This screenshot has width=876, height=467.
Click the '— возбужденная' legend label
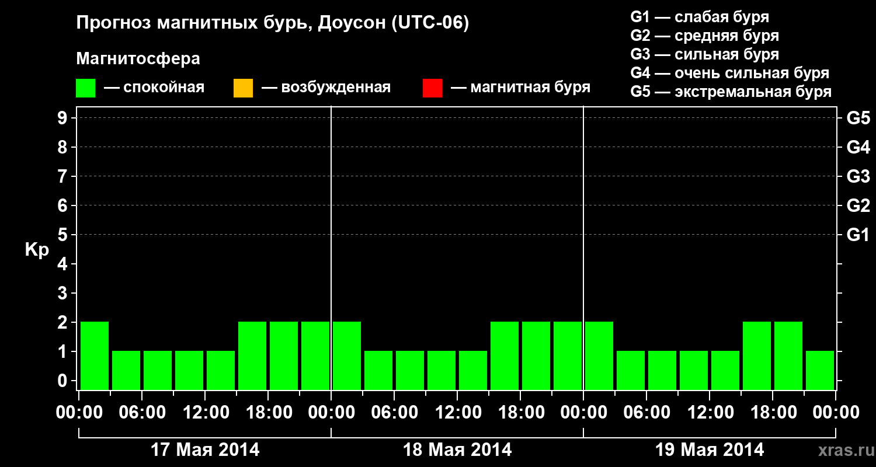pyautogui.click(x=326, y=88)
